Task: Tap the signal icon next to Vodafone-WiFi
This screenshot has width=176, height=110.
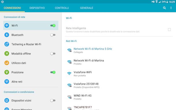Action: [69, 74]
